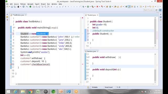Open the Window menu
168x94 pixels.
pyautogui.click(x=54, y=4)
